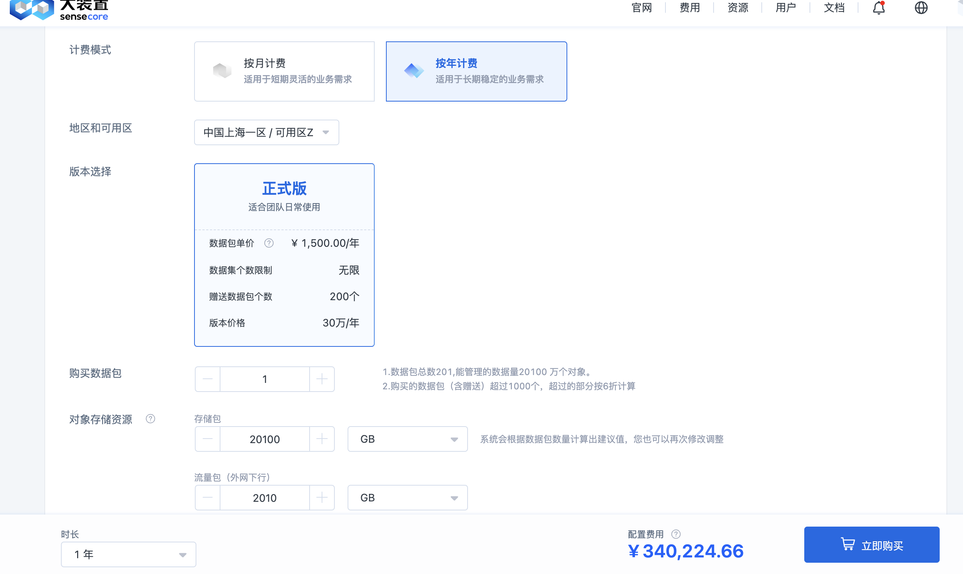Click help icon next to 对象存储资源
This screenshot has height=574, width=963.
[x=150, y=419]
